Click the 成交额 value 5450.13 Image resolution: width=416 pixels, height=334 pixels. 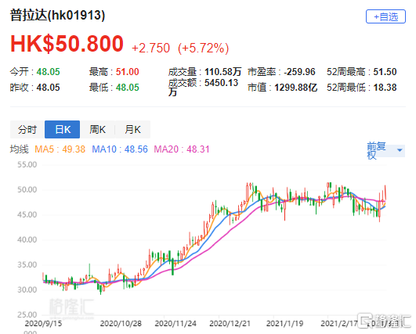(x=221, y=83)
